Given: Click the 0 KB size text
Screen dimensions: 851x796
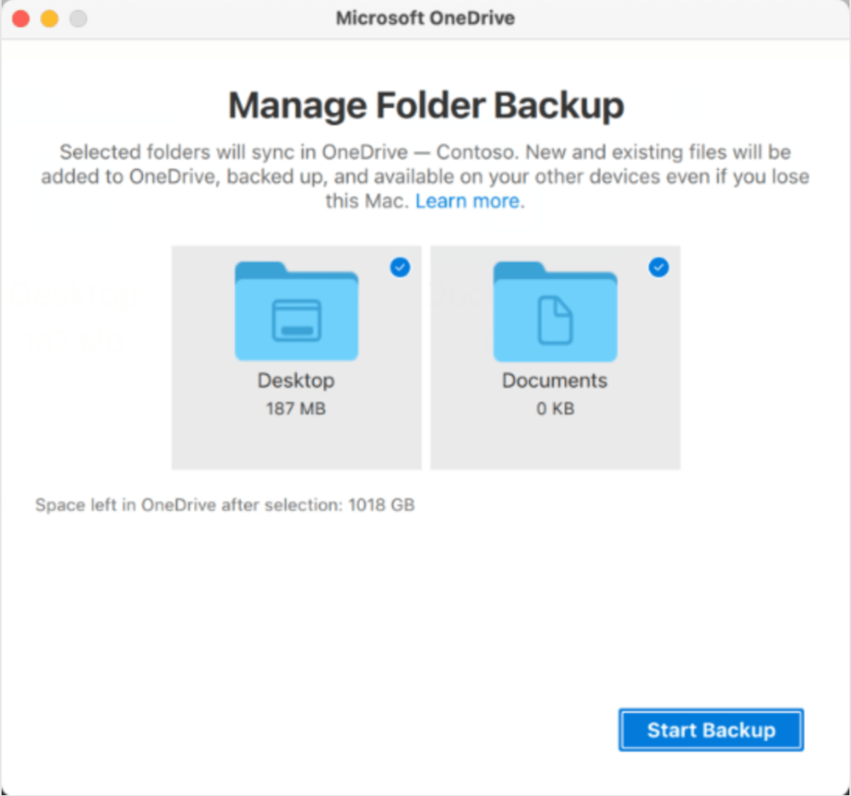Looking at the screenshot, I should 555,409.
